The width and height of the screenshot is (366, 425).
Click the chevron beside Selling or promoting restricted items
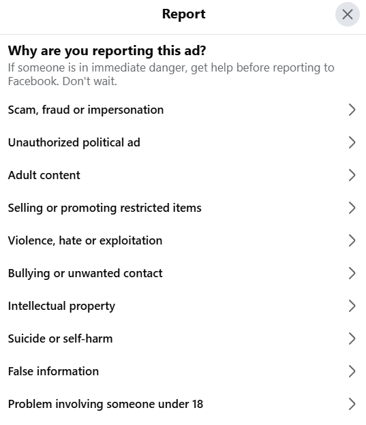pyautogui.click(x=352, y=208)
